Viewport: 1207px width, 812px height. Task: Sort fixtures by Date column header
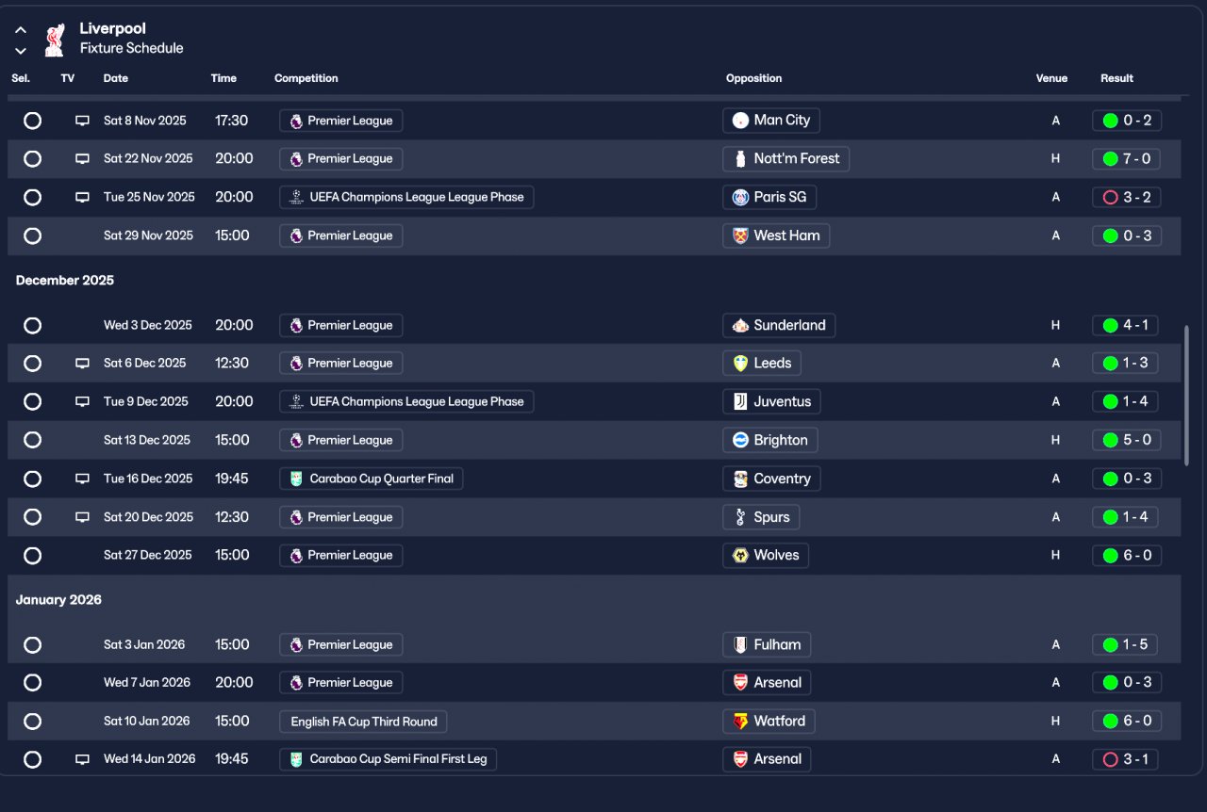tap(116, 78)
